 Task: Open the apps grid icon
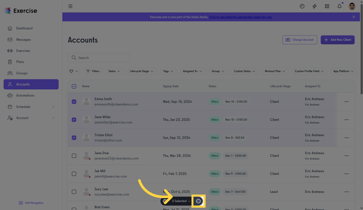pyautogui.click(x=327, y=6)
